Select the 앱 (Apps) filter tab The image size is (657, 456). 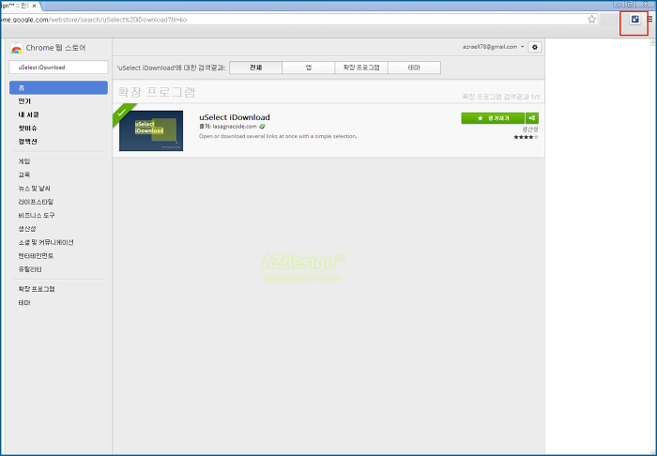coord(309,68)
